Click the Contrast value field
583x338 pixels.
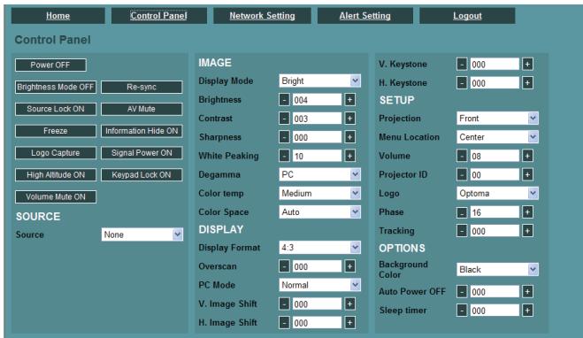click(x=317, y=119)
